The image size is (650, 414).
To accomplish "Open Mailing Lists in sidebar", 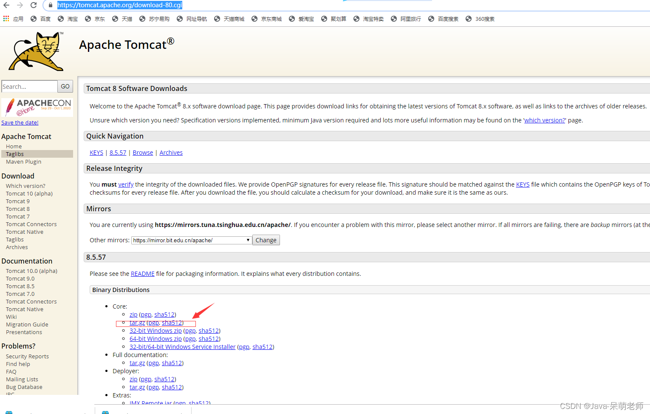I will pos(22,379).
